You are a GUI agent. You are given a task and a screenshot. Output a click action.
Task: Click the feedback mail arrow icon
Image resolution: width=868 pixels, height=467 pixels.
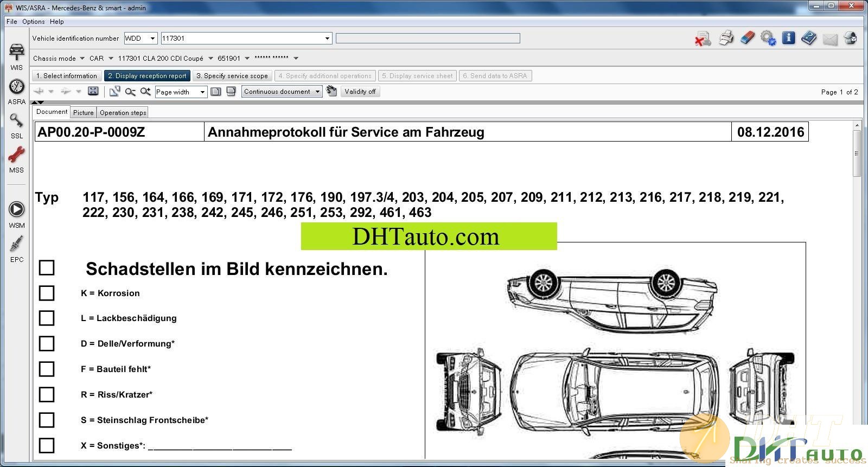851,38
